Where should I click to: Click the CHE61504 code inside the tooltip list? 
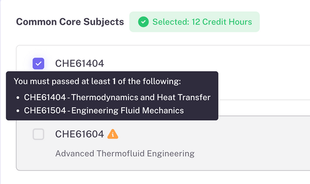coord(45,110)
